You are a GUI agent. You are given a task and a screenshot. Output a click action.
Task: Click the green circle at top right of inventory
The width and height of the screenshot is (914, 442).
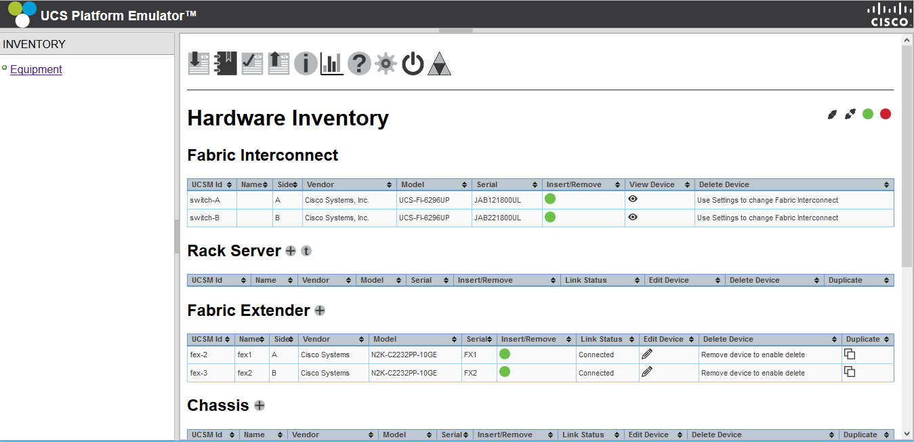coord(868,114)
